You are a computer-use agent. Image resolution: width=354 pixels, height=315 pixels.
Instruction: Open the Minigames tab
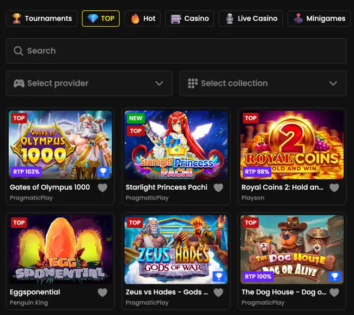pyautogui.click(x=319, y=19)
